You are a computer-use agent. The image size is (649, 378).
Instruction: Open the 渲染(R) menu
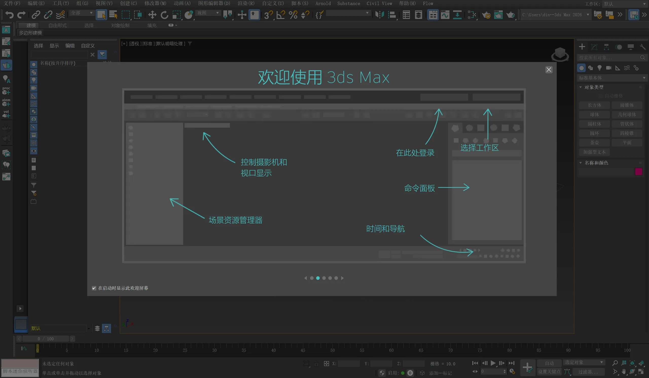coord(246,4)
